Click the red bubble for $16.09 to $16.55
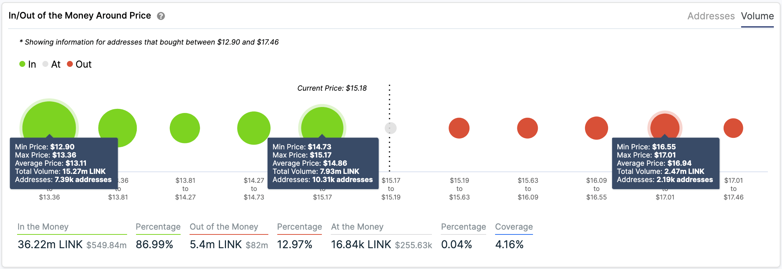The width and height of the screenshot is (782, 269). tap(597, 128)
